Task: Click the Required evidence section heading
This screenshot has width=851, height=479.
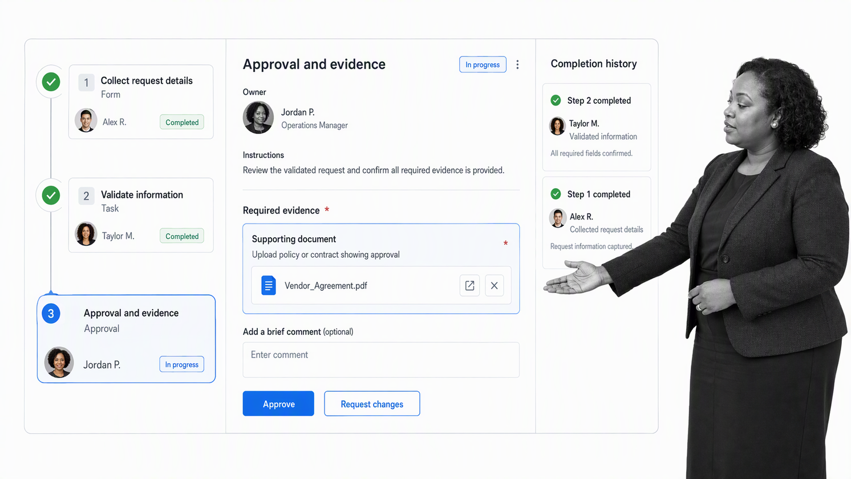Action: pos(281,210)
